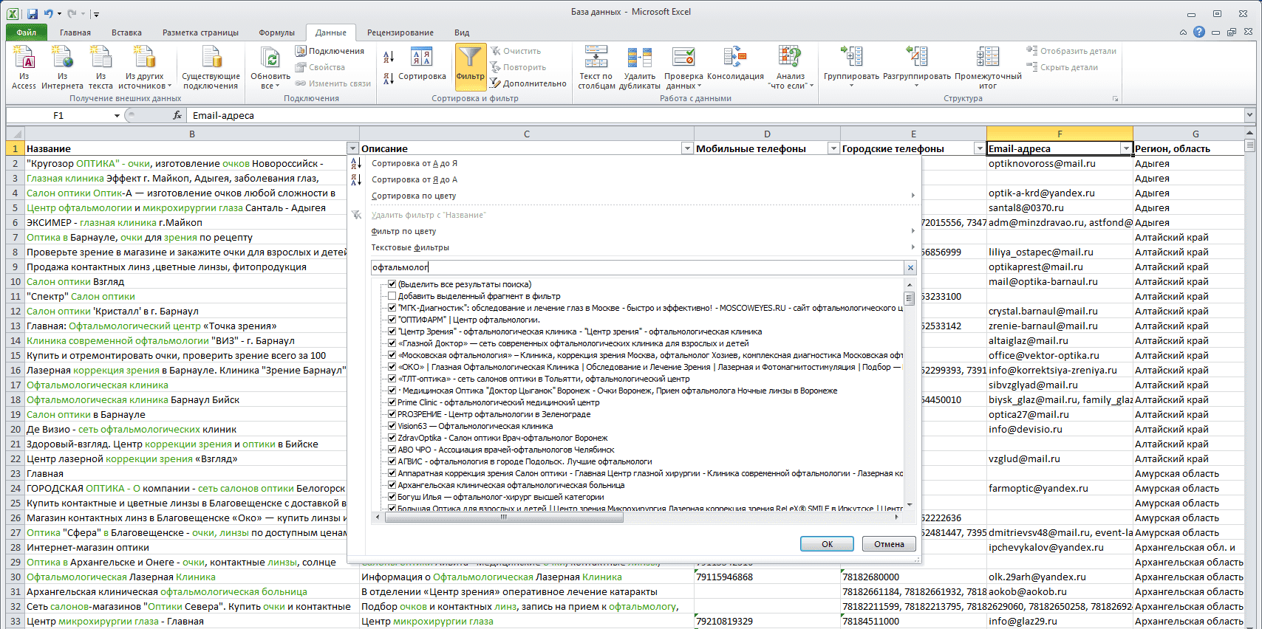This screenshot has height=629, width=1262.
Task: Uncheck 'Prime Clinic' filter item
Action: pos(392,402)
